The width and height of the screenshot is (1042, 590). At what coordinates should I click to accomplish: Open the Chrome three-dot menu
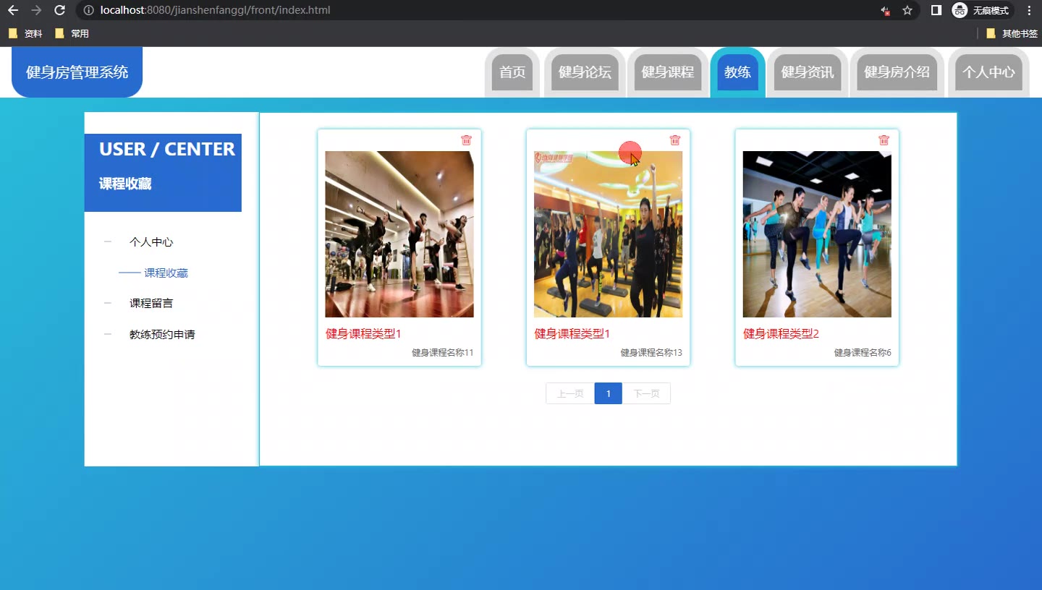(x=1030, y=10)
